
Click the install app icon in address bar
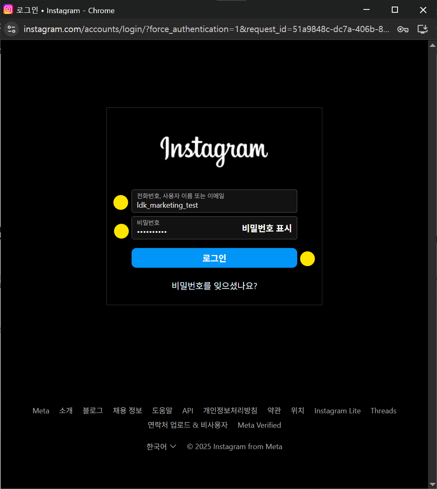click(x=422, y=29)
